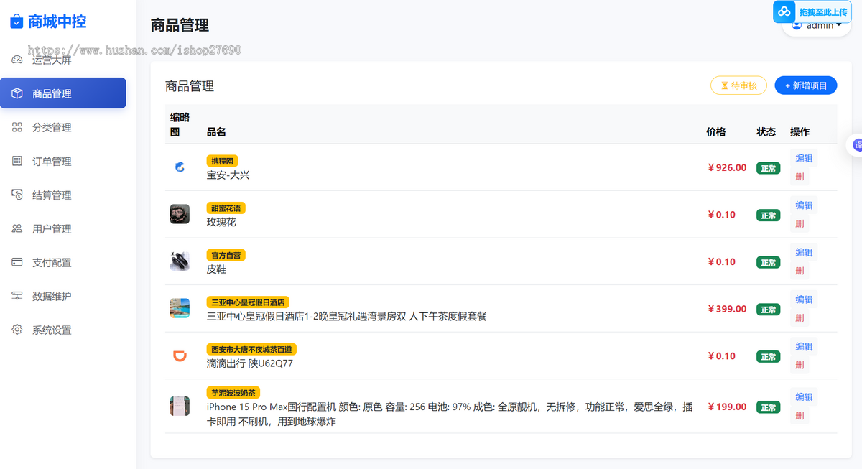The image size is (862, 469).
Task: Click the 甜蜜花语 shop tag
Action: click(226, 208)
